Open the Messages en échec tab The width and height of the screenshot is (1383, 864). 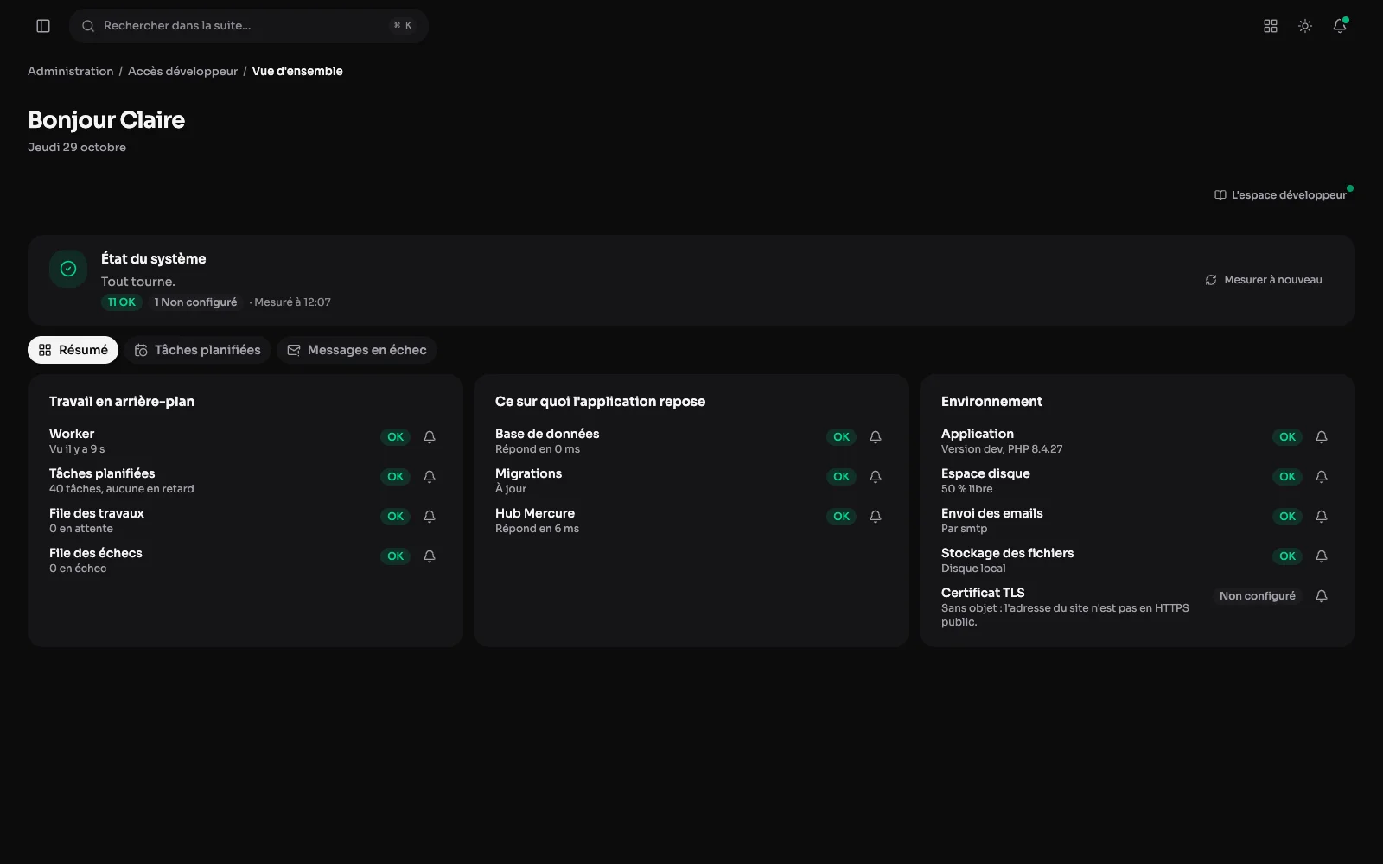[x=357, y=350]
